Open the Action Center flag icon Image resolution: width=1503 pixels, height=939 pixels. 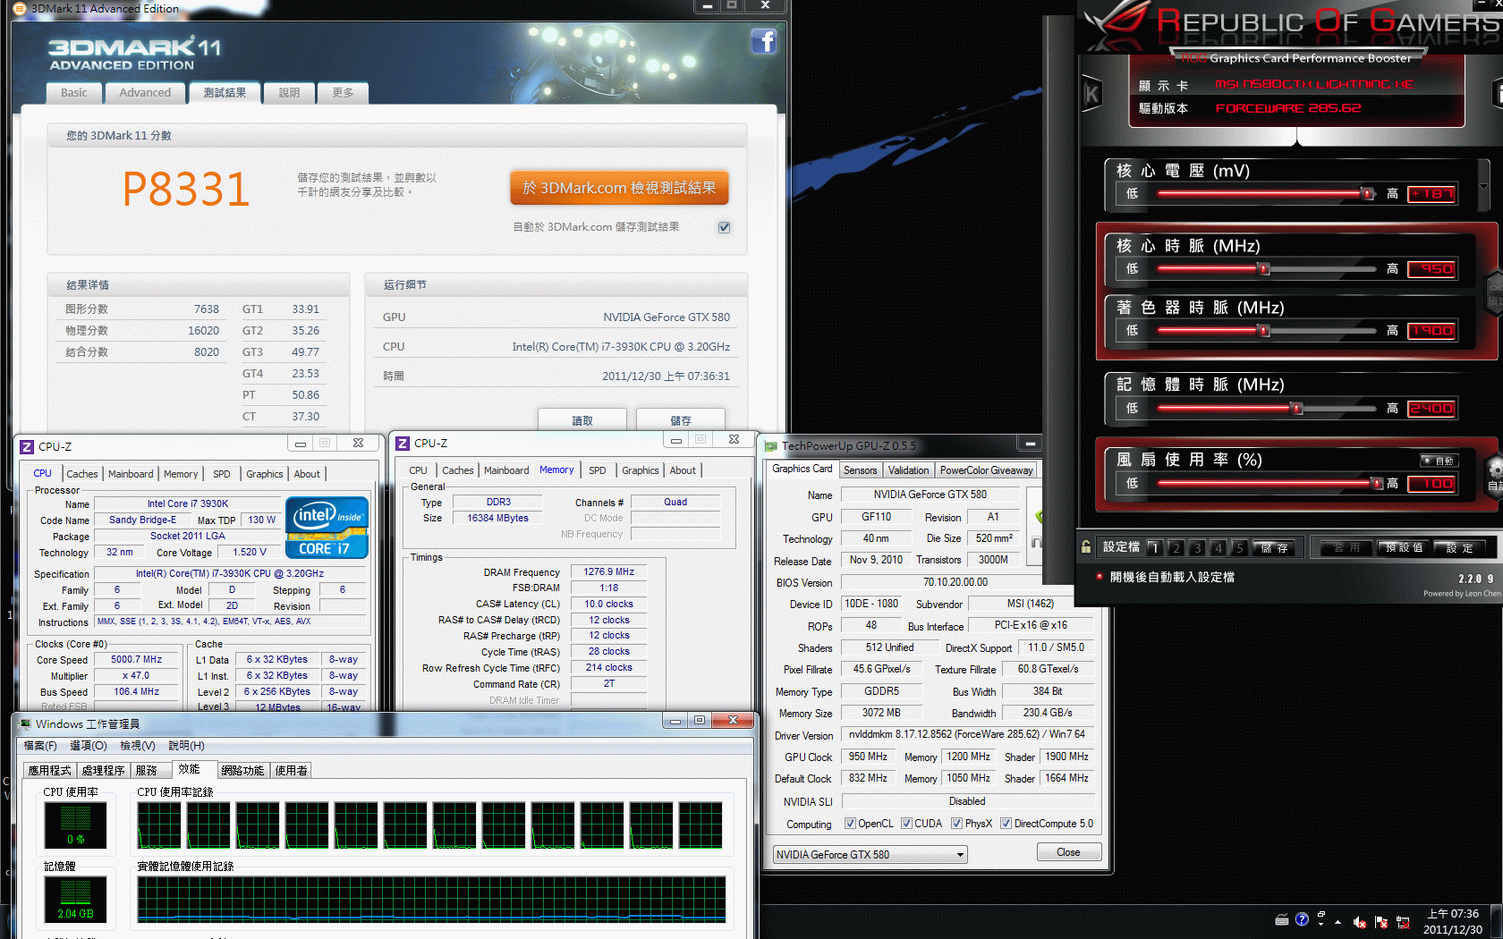[1381, 922]
